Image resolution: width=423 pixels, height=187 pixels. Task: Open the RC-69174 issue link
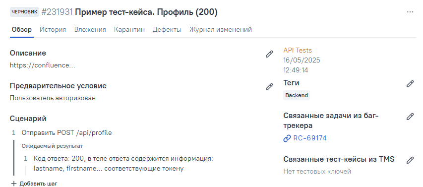[x=310, y=138]
